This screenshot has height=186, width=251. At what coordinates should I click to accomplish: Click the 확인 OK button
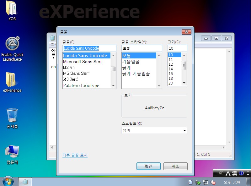click(148, 166)
